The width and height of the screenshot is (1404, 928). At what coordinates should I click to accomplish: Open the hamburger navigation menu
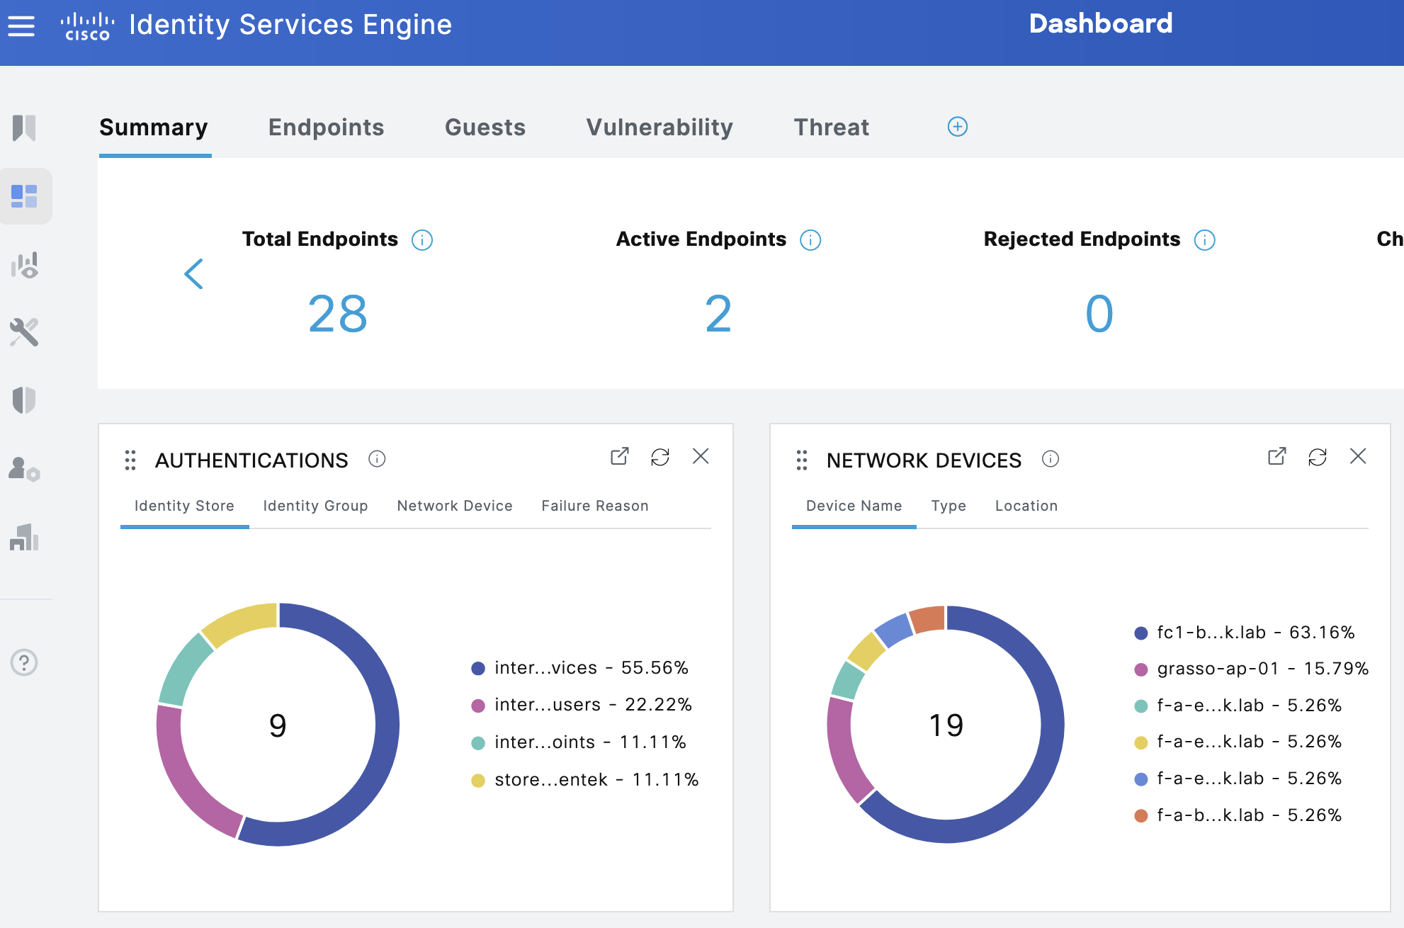21,25
